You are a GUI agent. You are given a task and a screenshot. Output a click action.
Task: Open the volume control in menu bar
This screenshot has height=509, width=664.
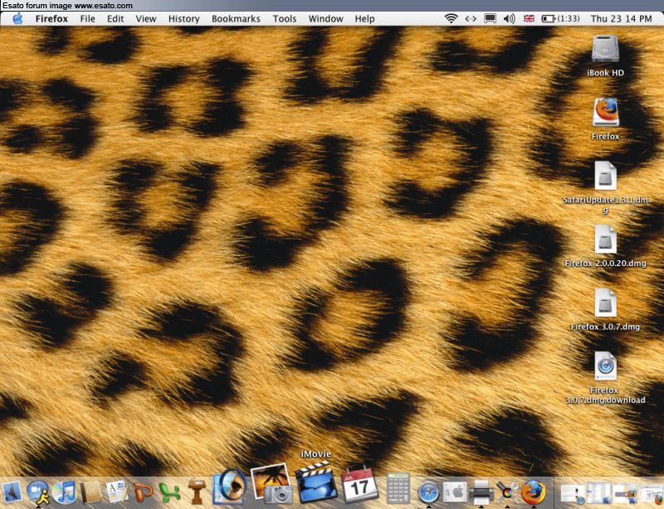509,18
